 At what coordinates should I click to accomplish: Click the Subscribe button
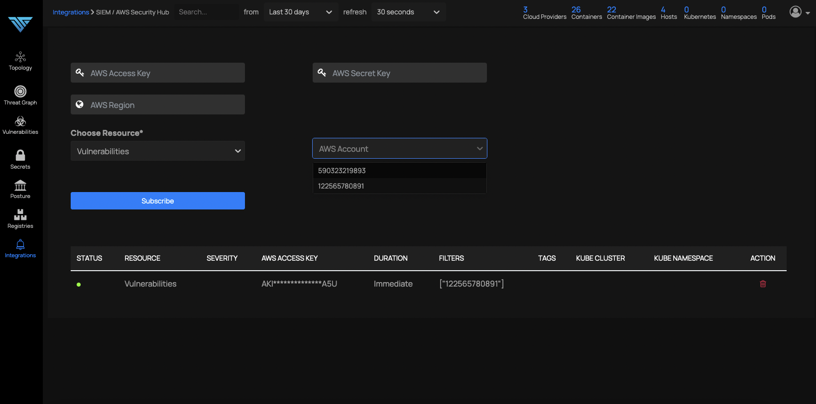[x=158, y=201]
